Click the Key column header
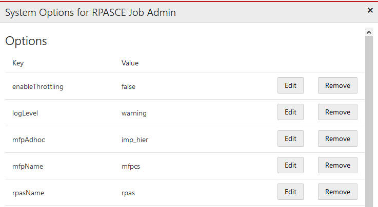Viewport: 378px width, 207px height. point(18,63)
